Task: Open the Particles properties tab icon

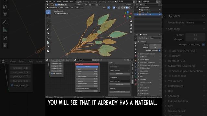Action: (136, 67)
